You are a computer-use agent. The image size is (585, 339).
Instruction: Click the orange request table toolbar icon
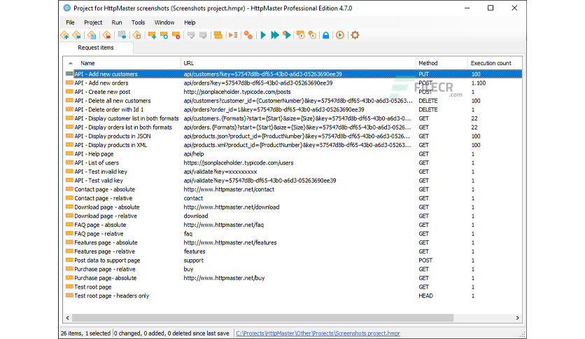pos(218,35)
